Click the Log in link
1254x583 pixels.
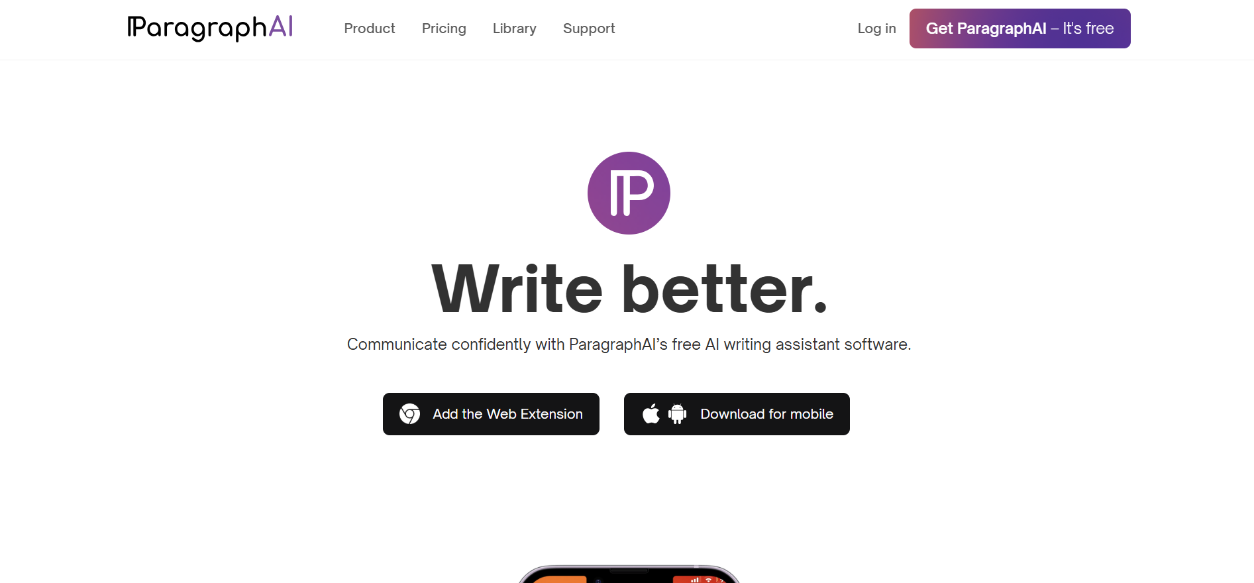[876, 28]
